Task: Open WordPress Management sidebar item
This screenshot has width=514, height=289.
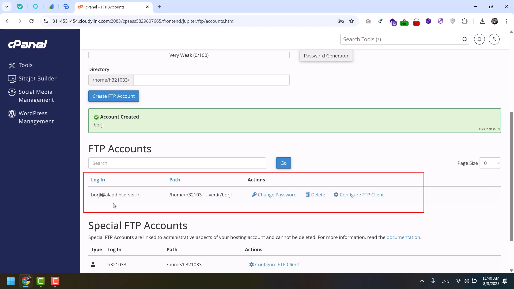Action: (31, 117)
